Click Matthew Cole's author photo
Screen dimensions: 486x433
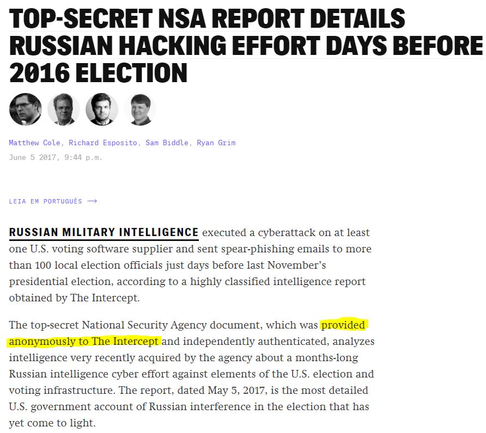click(x=26, y=109)
